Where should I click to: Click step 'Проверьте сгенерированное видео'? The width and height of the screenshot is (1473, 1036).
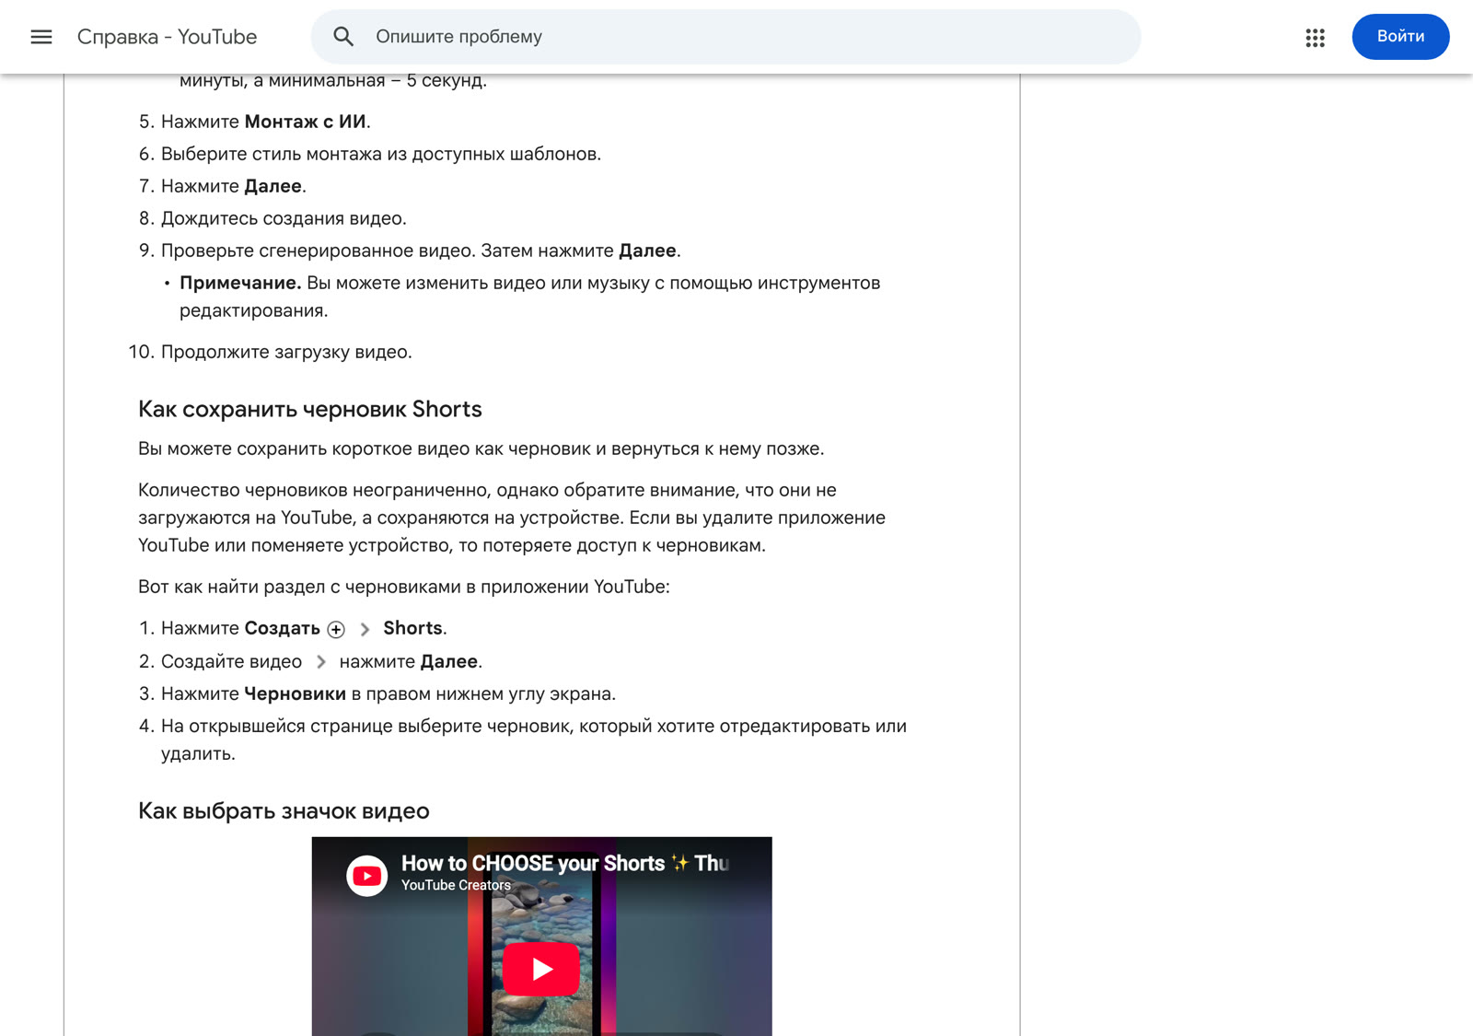[421, 250]
